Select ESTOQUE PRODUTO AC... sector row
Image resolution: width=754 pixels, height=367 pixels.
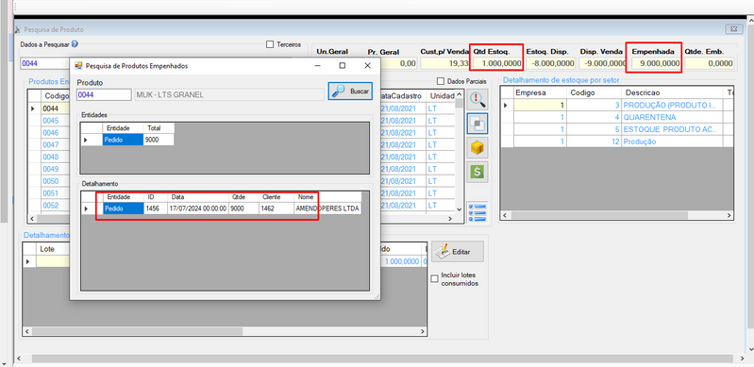(x=618, y=129)
